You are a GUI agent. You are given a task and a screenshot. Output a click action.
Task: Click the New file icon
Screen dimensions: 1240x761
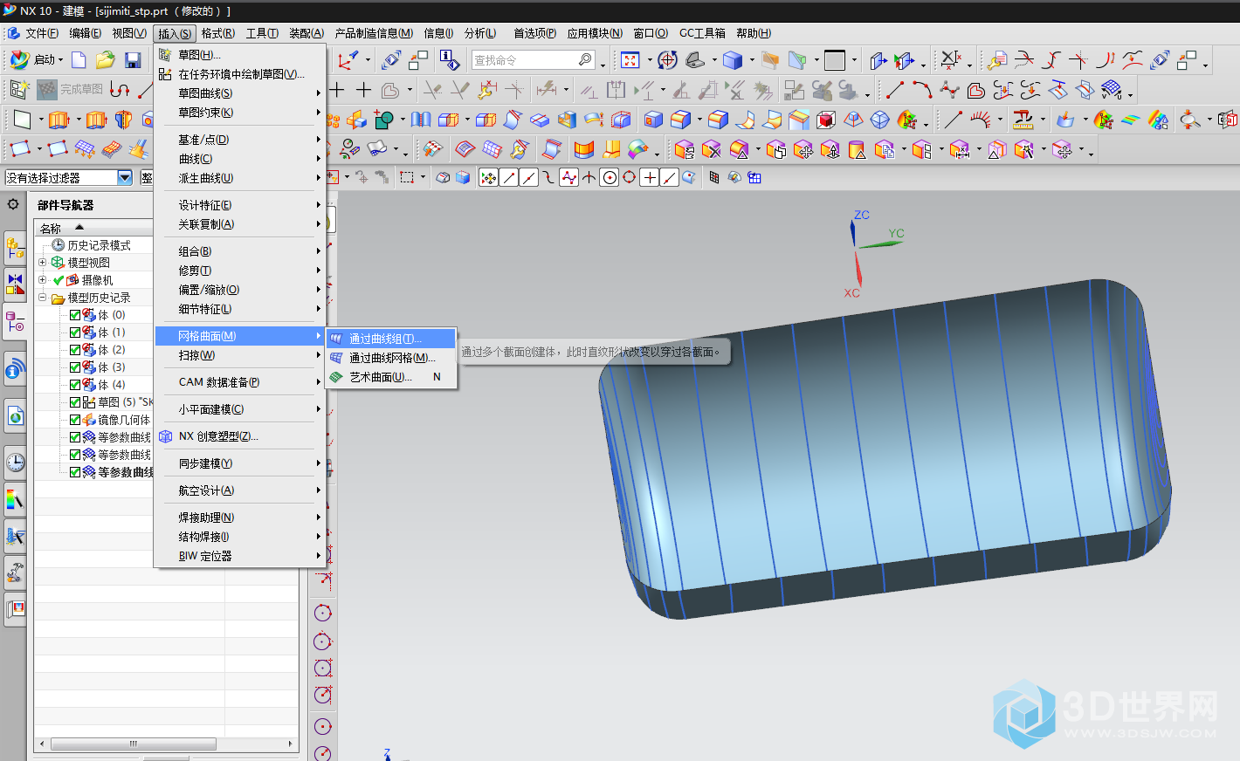click(x=79, y=59)
